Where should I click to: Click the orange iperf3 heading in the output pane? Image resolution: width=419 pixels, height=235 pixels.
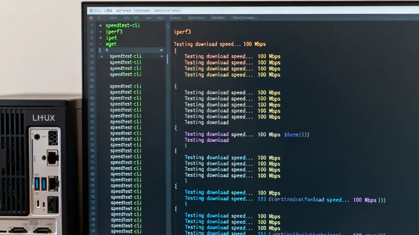click(182, 32)
